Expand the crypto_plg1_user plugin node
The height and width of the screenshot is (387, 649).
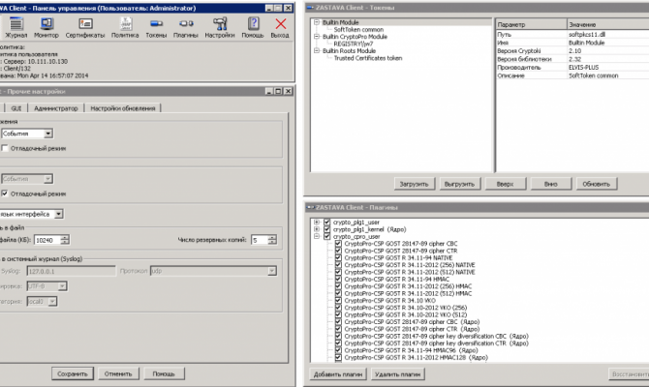coord(317,222)
